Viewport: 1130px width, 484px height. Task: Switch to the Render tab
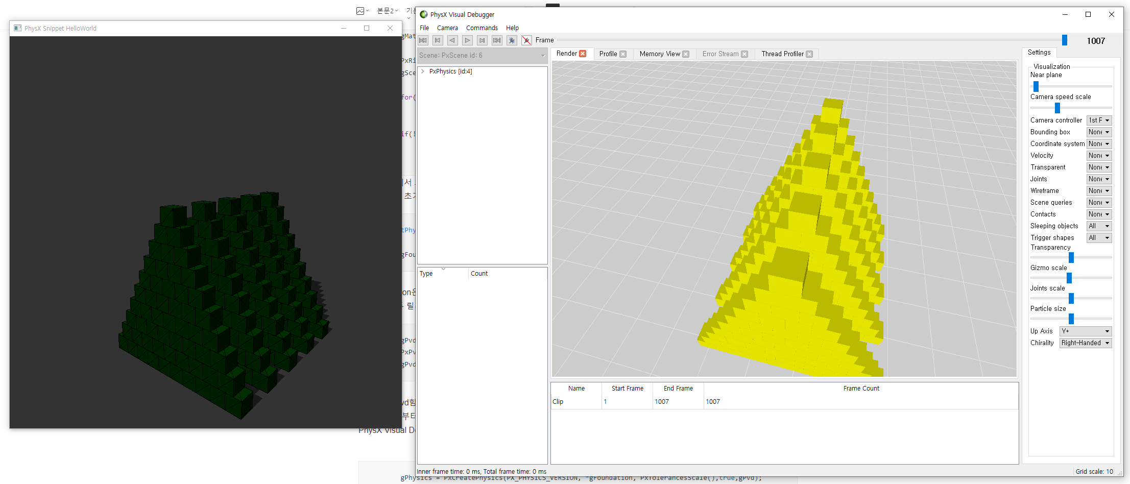(x=567, y=54)
